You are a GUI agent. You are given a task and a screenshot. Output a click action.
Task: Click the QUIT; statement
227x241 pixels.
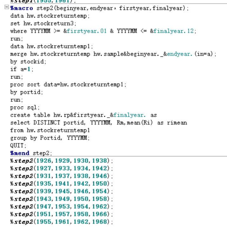pos(17,146)
